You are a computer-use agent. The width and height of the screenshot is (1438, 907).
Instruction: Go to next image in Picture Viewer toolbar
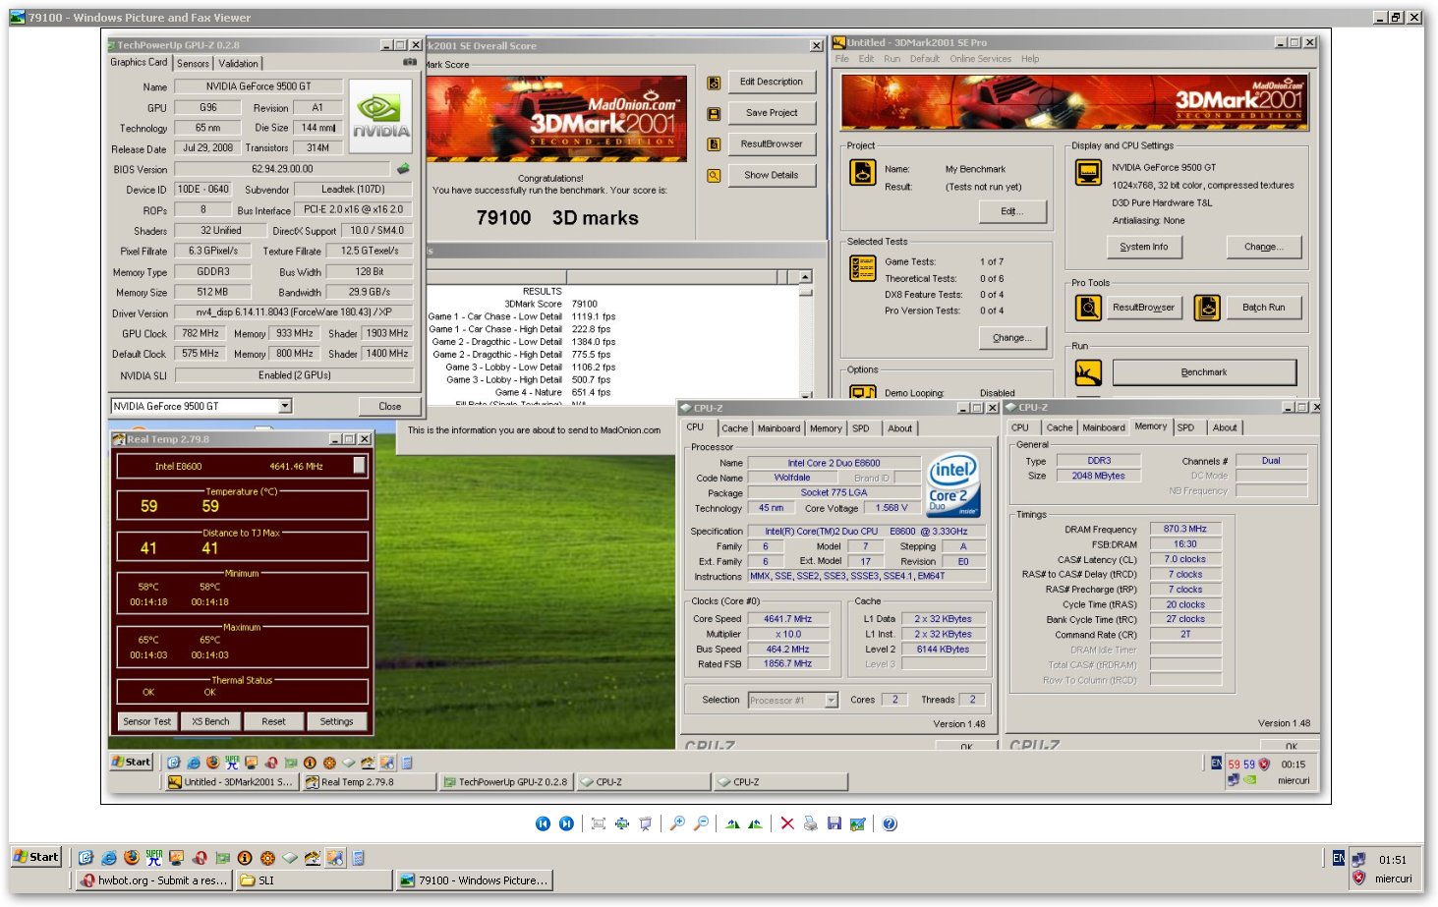566,823
